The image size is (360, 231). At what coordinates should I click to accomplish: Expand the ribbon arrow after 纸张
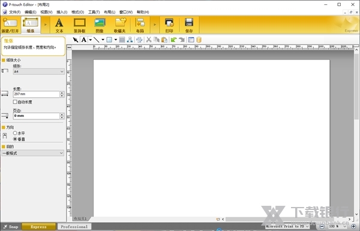[x=46, y=25]
